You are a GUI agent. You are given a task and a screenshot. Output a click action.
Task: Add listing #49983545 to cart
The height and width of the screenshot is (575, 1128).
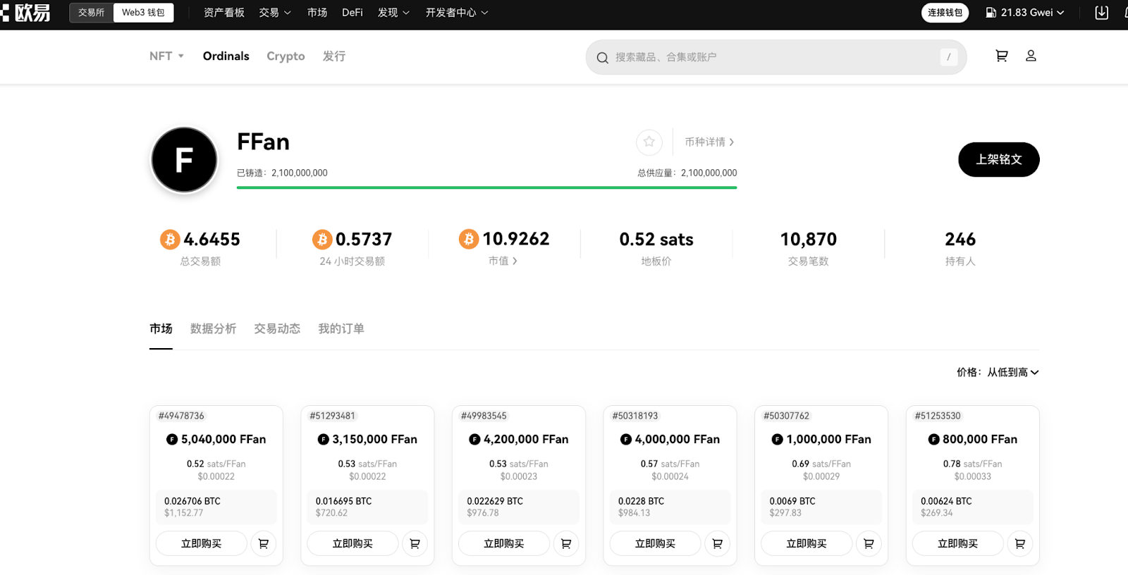[566, 543]
